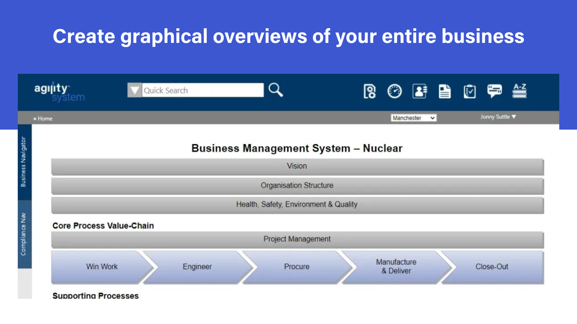Open the Organisation Structure bar
Screen dimensions: 577x324
click(x=297, y=185)
